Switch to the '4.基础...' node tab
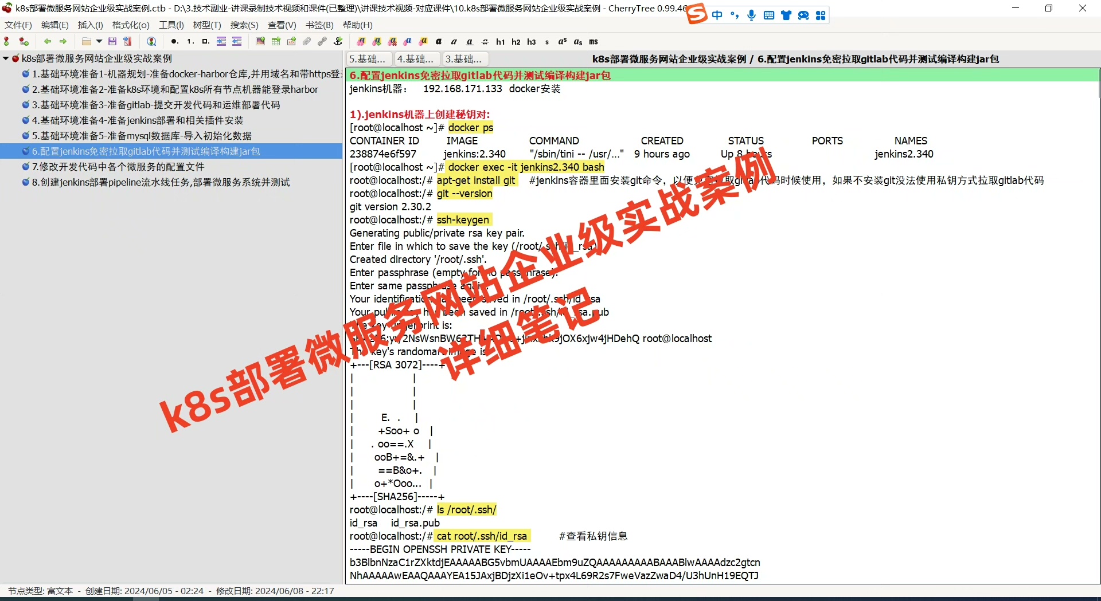 (417, 59)
